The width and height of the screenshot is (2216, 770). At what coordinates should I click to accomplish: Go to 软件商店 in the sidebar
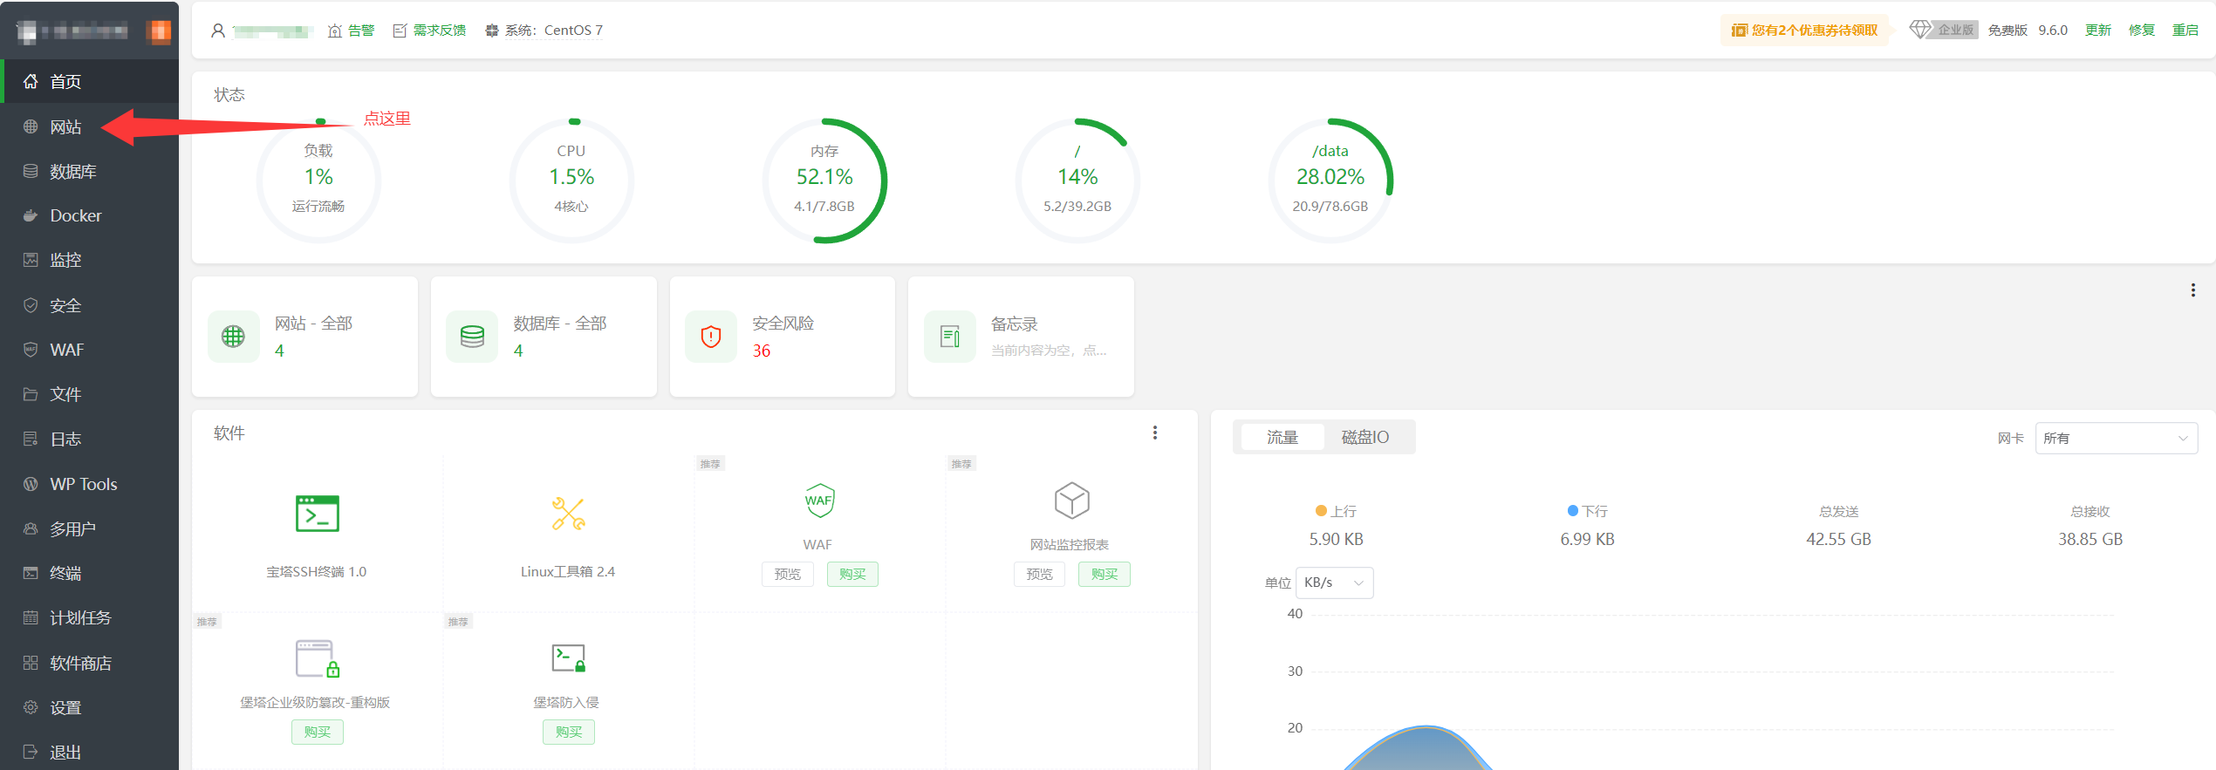pos(80,663)
